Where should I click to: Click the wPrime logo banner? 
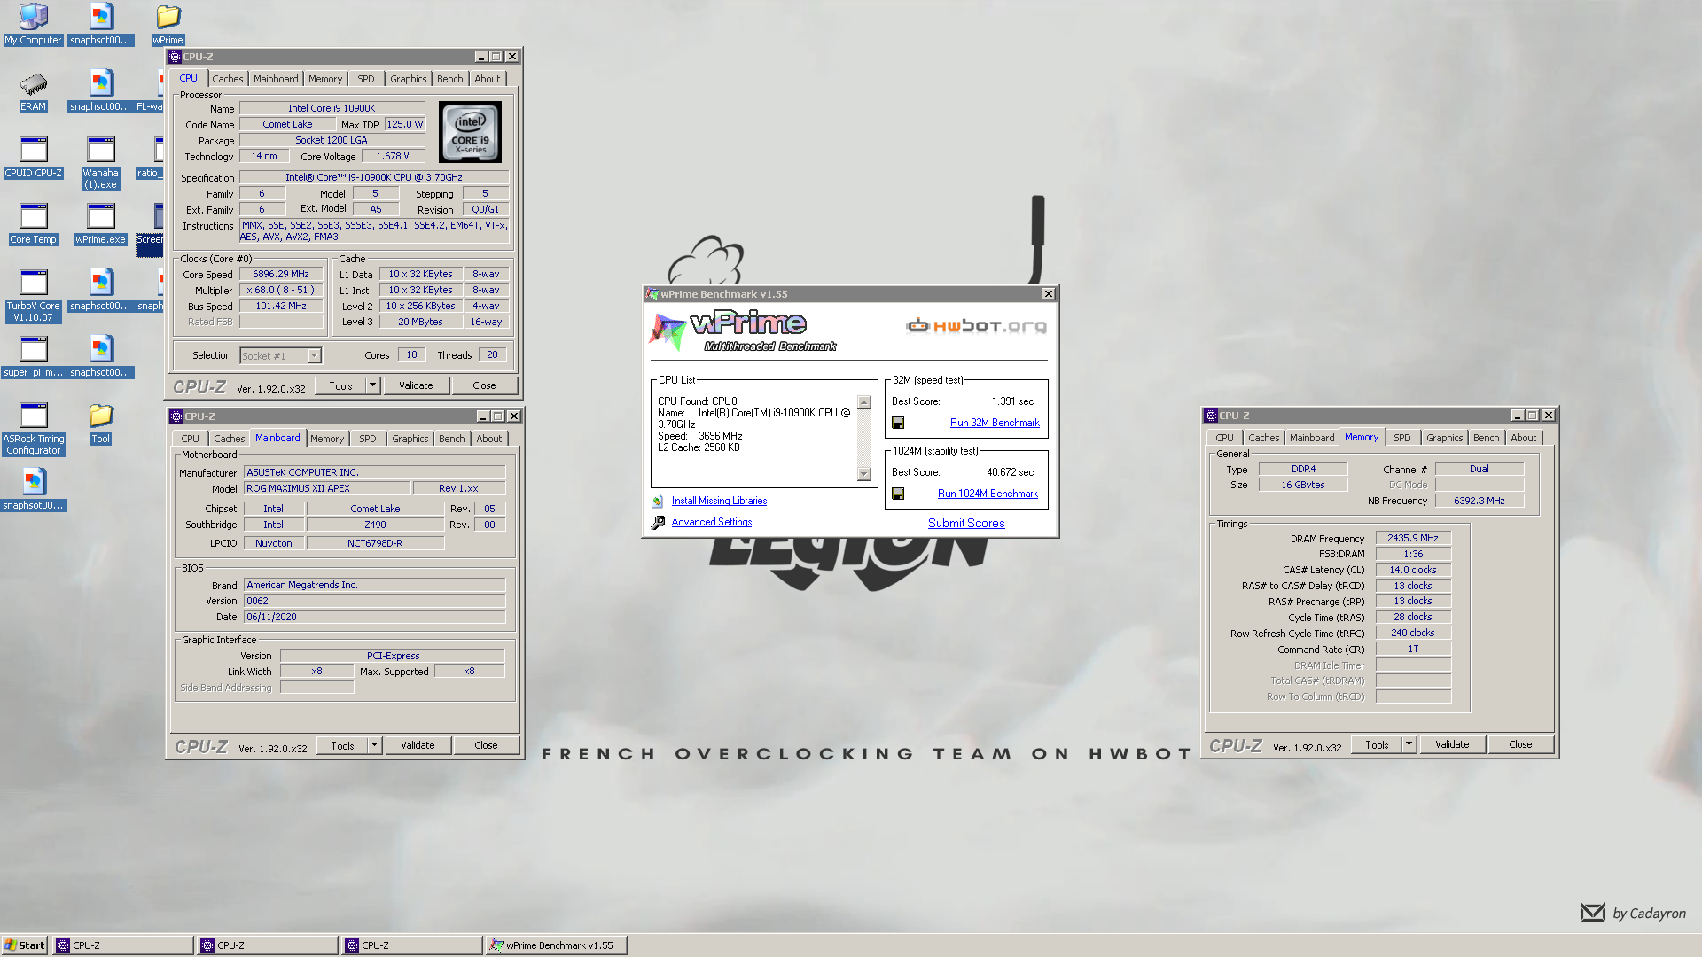pos(745,331)
